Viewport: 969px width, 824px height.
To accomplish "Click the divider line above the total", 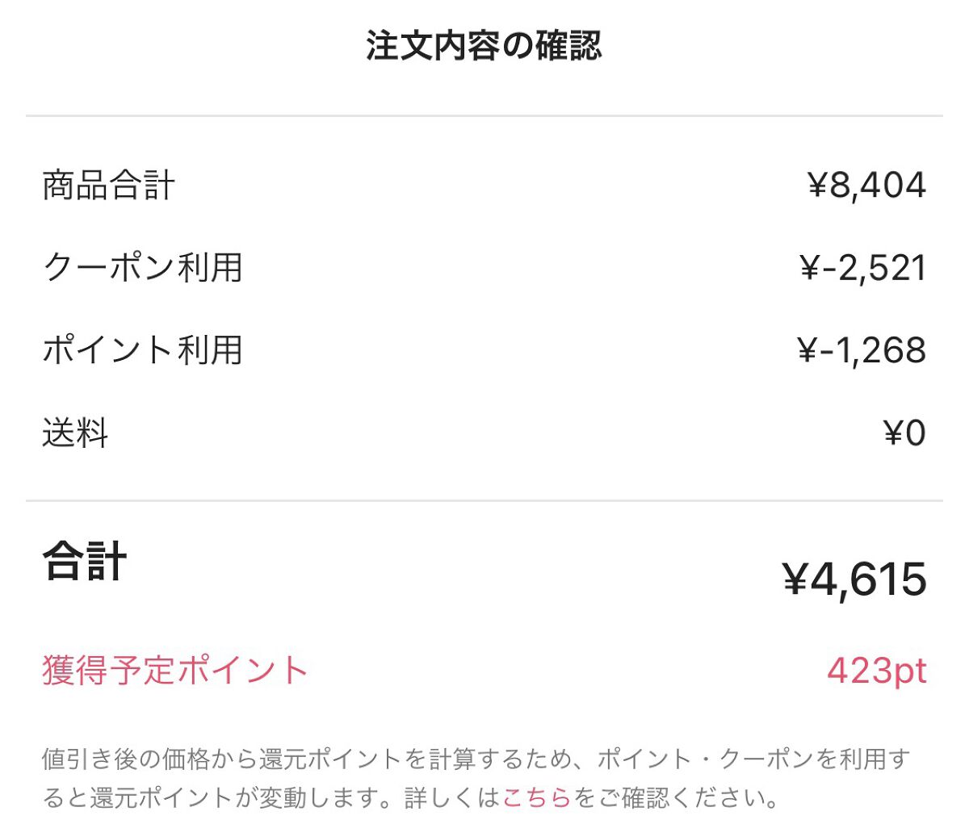I will 484,502.
